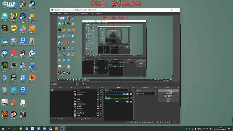Open LOST ARK desktop shortcut
The width and height of the screenshot is (233, 131).
(23, 115)
